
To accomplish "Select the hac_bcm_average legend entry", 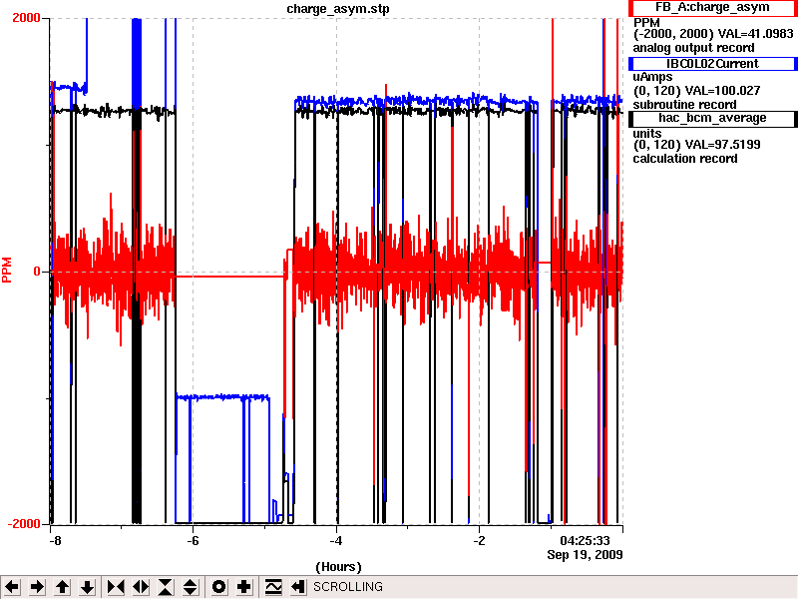I will 712,119.
